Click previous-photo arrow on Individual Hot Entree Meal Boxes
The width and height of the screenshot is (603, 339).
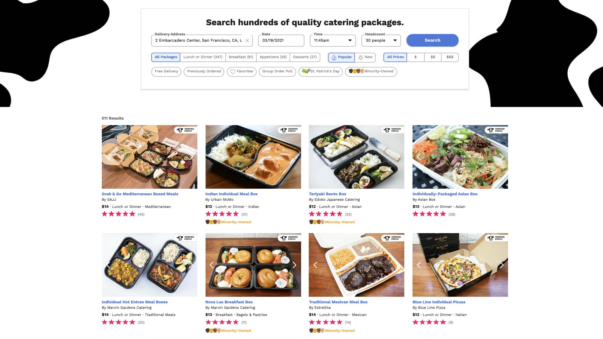pyautogui.click(x=108, y=265)
